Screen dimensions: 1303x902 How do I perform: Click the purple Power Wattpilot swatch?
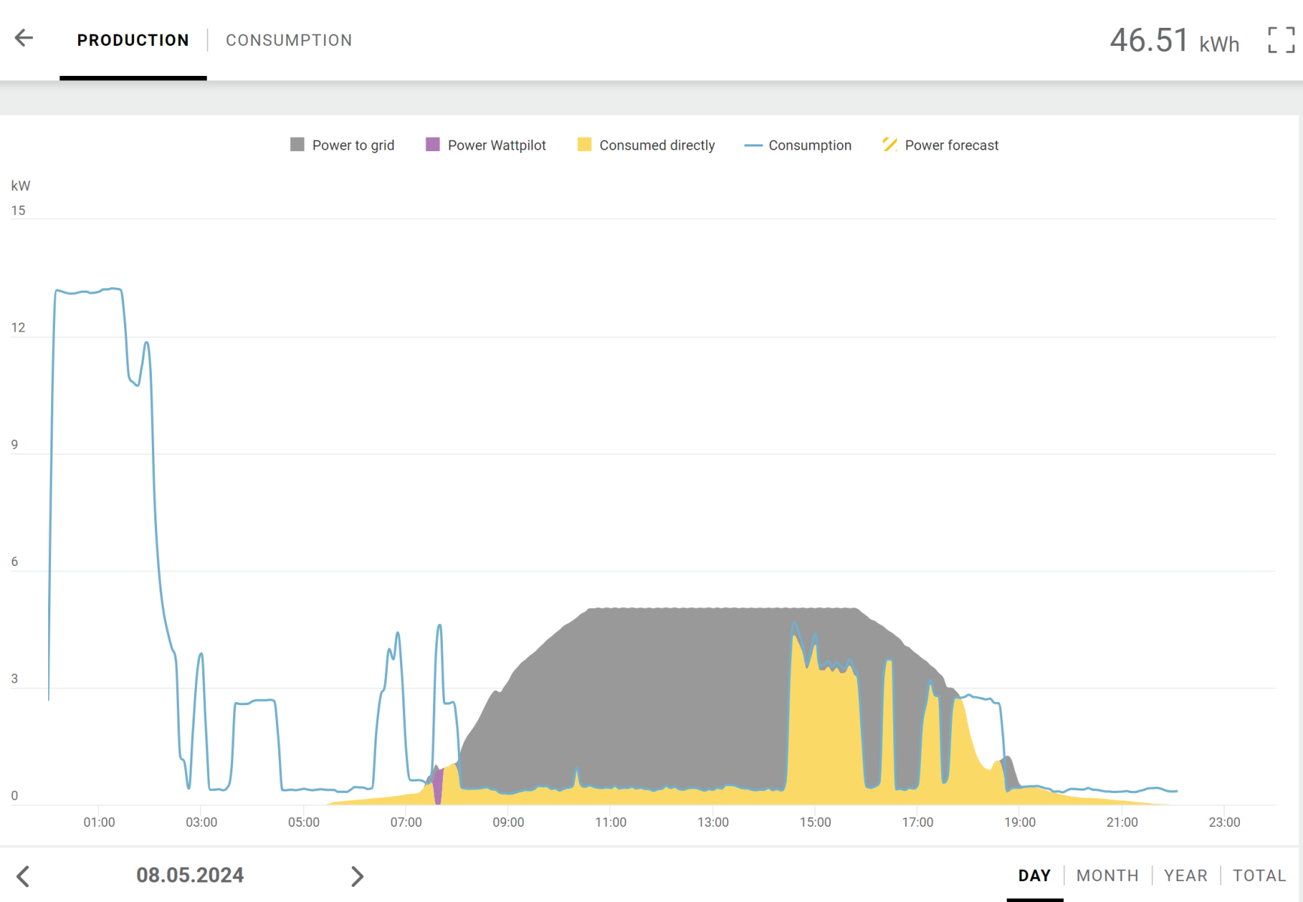coord(432,145)
